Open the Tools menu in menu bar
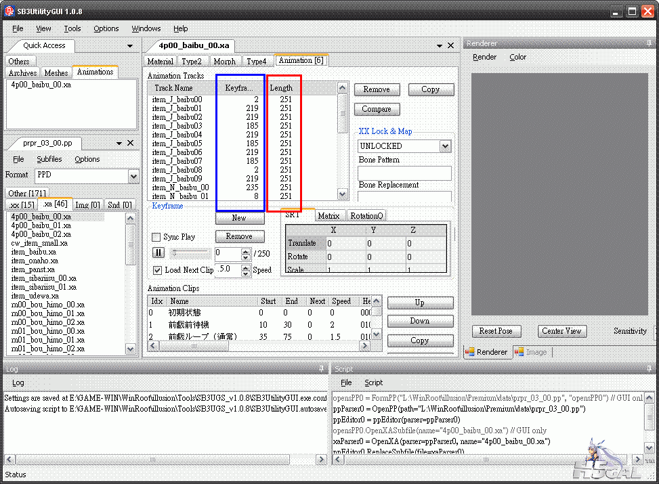The width and height of the screenshot is (659, 484). [72, 28]
